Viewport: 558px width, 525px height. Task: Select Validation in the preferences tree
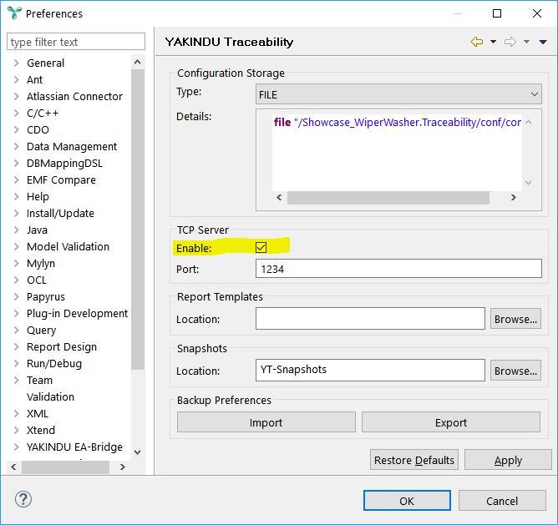pyautogui.click(x=50, y=396)
